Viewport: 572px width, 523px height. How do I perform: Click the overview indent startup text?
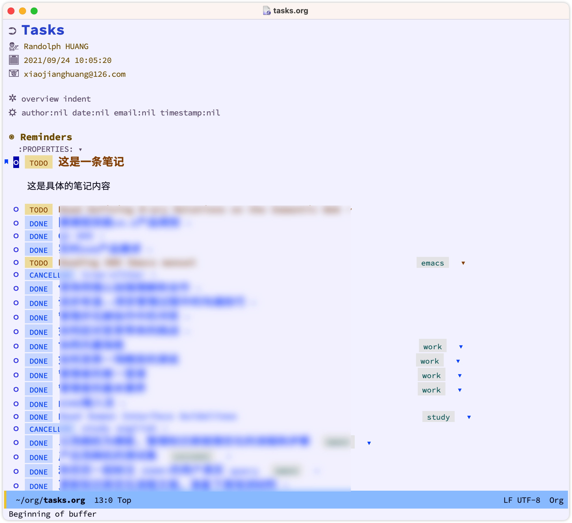click(x=56, y=99)
